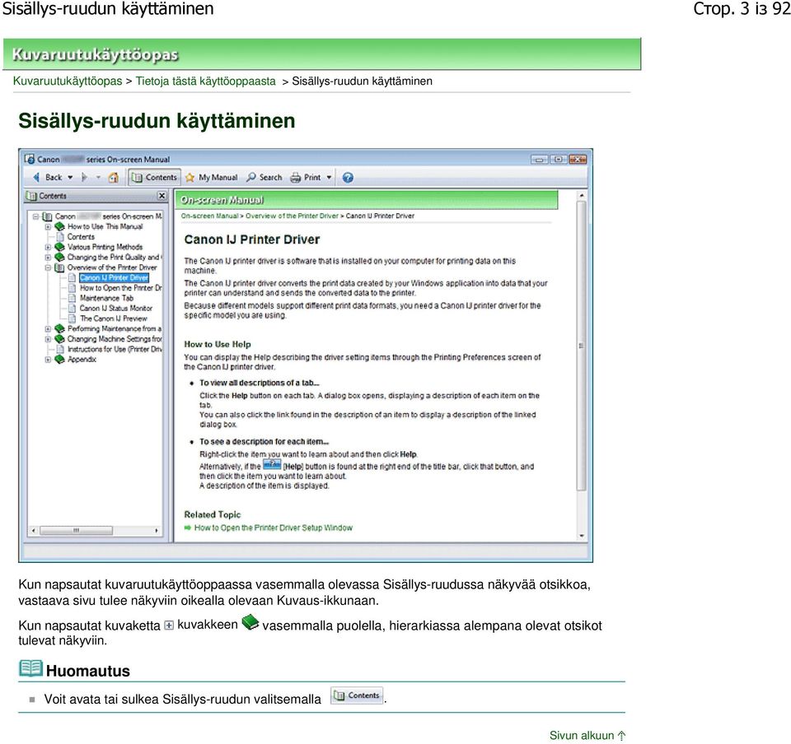Click 'Related Topic' subheading text

click(213, 515)
